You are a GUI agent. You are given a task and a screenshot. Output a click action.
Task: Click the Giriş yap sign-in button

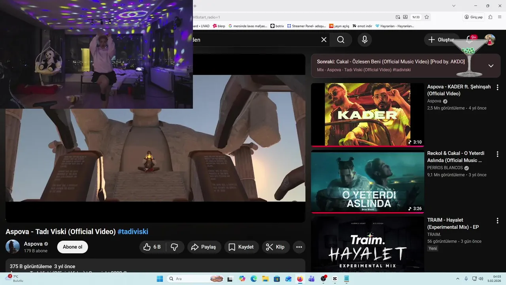[474, 17]
